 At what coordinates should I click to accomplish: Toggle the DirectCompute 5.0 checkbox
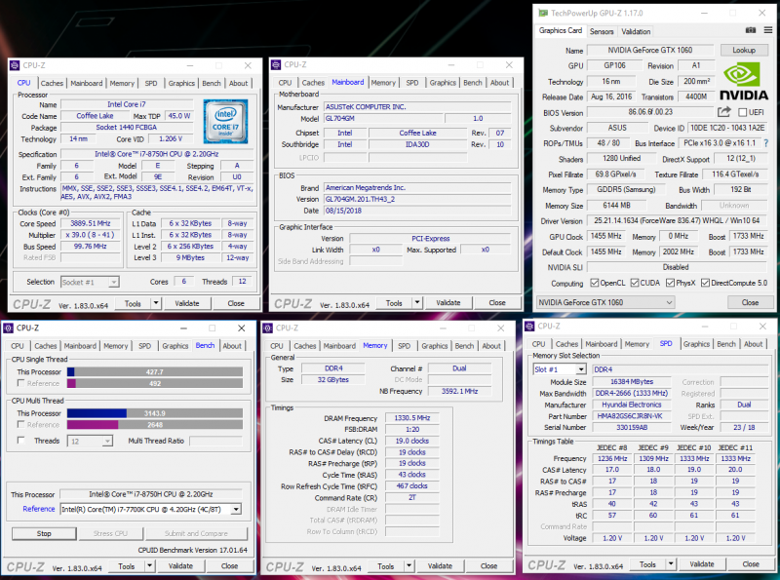point(705,283)
